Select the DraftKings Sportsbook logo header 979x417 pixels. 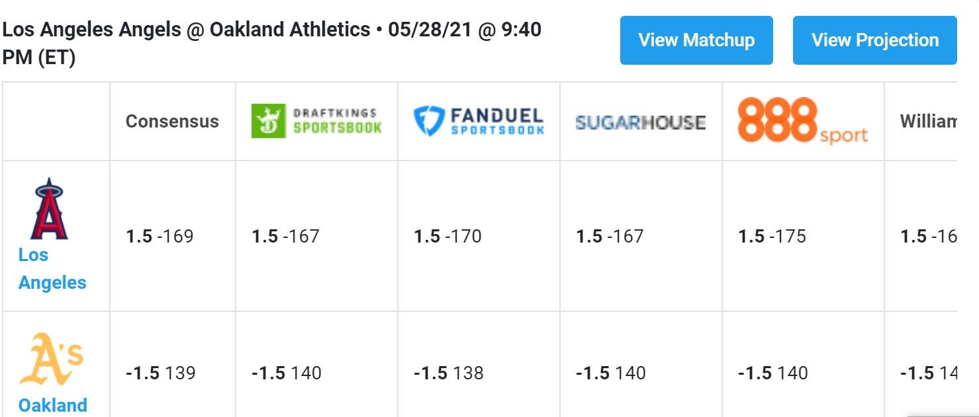click(x=316, y=121)
